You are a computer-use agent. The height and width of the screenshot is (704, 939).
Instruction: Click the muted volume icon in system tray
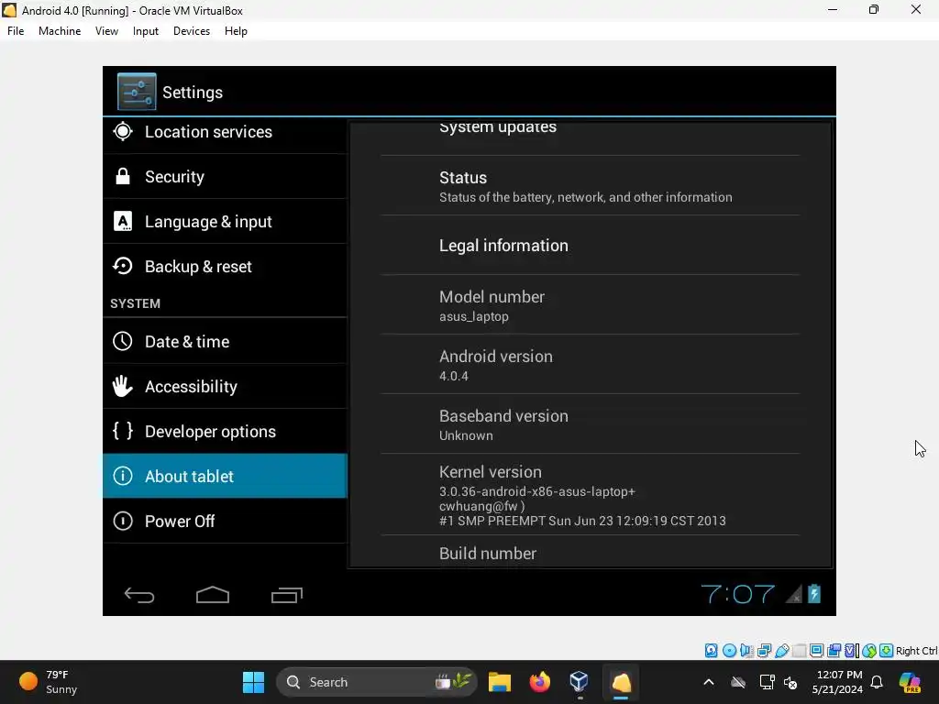coord(790,682)
